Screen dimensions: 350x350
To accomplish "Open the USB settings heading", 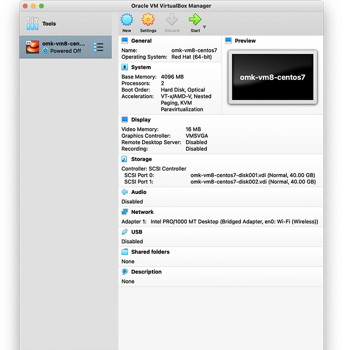I will click(x=136, y=232).
